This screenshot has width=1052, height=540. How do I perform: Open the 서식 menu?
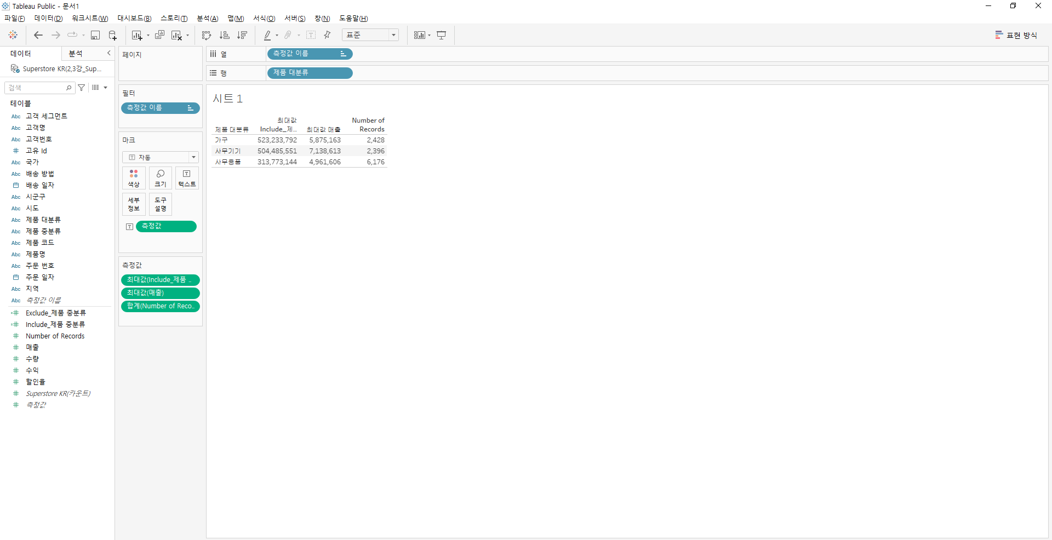264,19
